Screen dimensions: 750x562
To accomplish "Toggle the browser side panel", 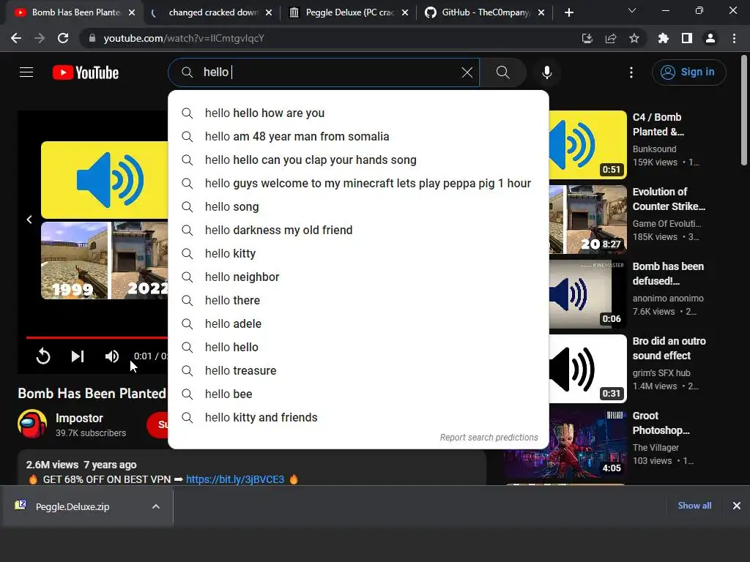I will point(687,38).
